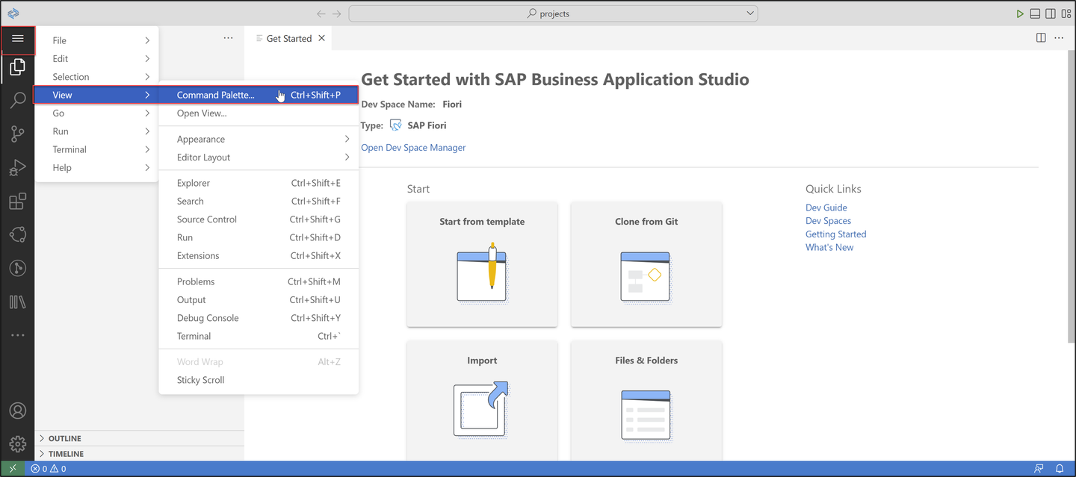Click the remote connection icon in status bar
This screenshot has width=1076, height=477.
(13, 469)
